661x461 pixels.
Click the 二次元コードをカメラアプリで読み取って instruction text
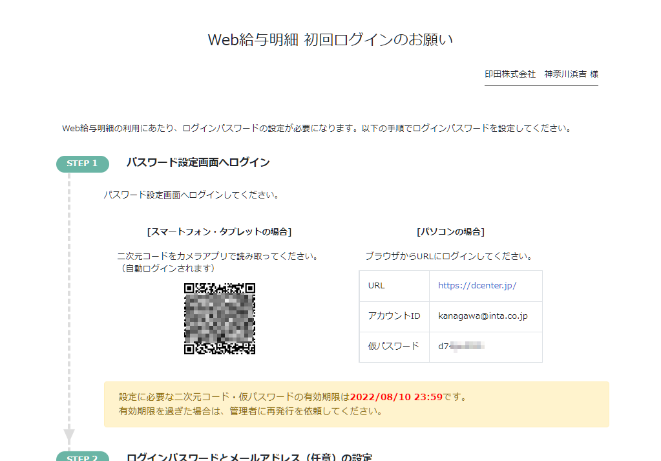click(218, 256)
